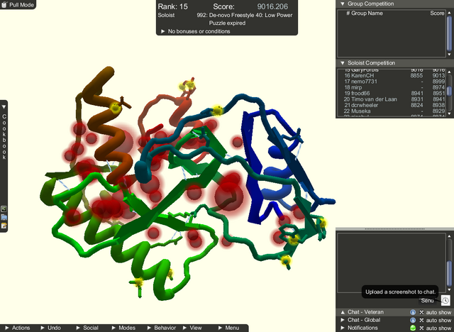Click the Group Name column header
This screenshot has height=332, width=454.
point(367,13)
